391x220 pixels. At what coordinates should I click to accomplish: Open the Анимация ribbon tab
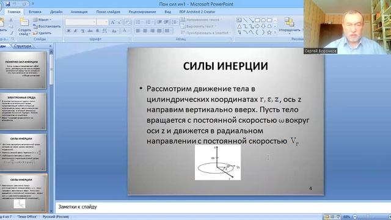point(79,12)
